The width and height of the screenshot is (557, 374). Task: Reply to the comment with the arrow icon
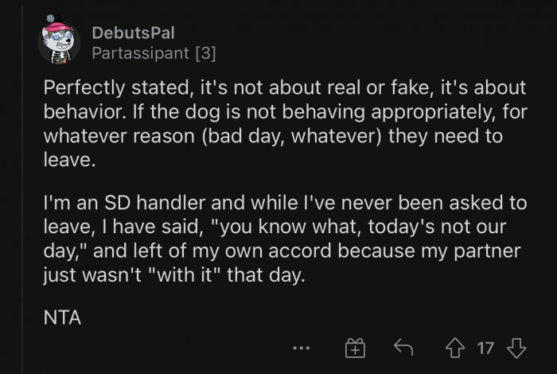coord(403,348)
